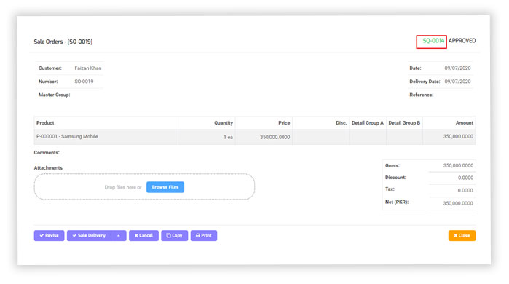Click the 1 ea quantity cell

(207, 137)
